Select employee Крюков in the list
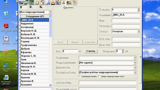Viewport: 160px width, 90px height. 35,77
